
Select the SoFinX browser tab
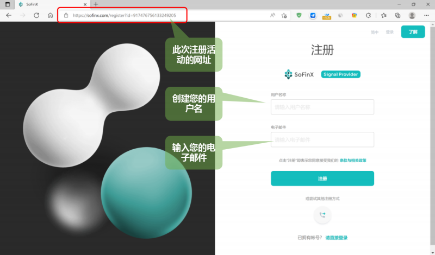tap(52, 4)
